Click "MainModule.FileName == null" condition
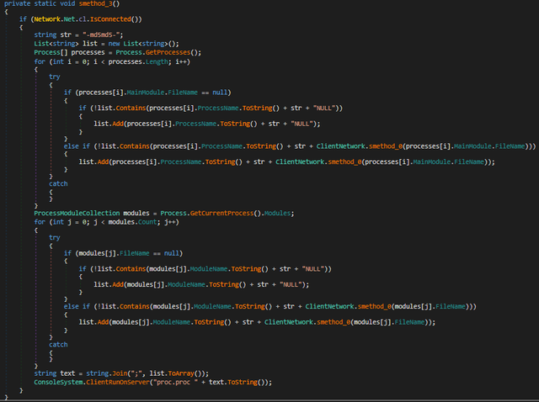The height and width of the screenshot is (402, 539). [x=177, y=93]
